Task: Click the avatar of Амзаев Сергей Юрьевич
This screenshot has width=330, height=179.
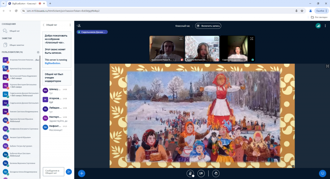Action: coord(5,137)
